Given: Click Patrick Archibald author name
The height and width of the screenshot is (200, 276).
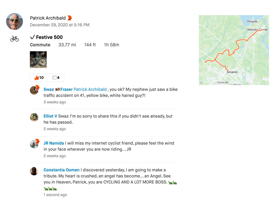Looking at the screenshot, I should 48,18.
